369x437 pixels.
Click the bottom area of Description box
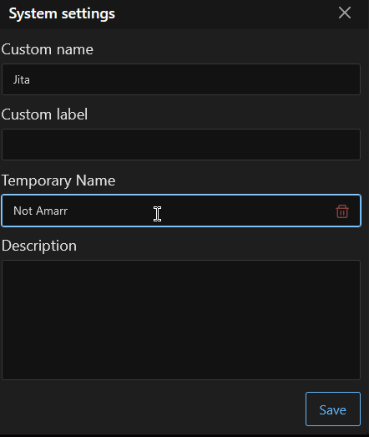pyautogui.click(x=181, y=368)
